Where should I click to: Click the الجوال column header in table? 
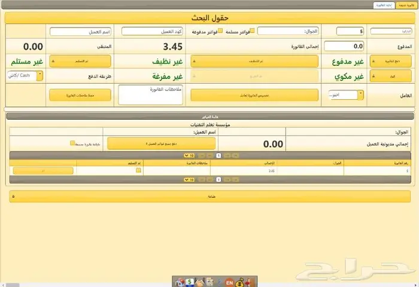[311, 163]
